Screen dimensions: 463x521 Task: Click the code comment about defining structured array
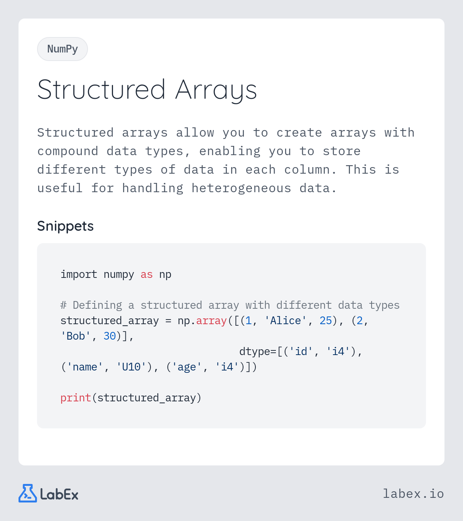tap(230, 305)
